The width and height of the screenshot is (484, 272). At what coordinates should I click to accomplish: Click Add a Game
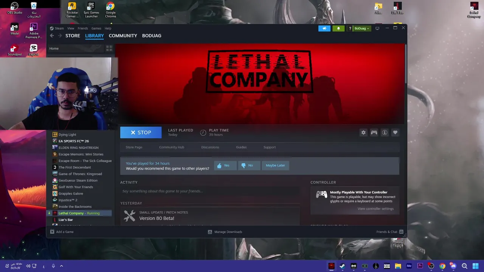(x=62, y=232)
